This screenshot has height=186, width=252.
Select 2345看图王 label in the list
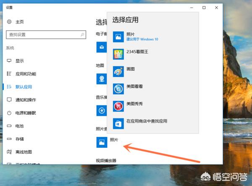(137, 52)
